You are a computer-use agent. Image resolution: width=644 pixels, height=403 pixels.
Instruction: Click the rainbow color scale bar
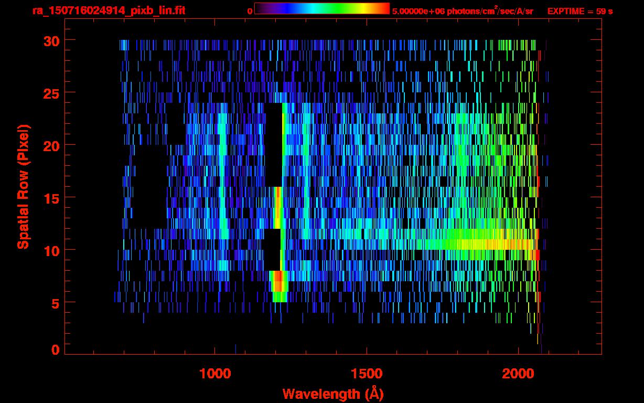[322, 8]
